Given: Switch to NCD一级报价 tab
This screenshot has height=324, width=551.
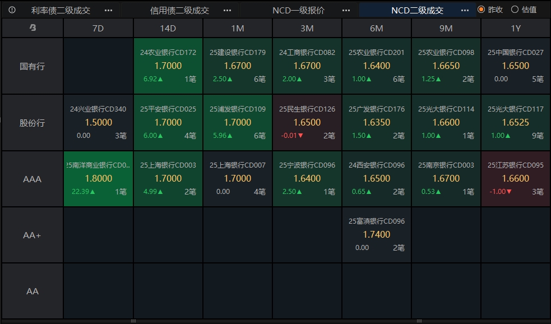Looking at the screenshot, I should pyautogui.click(x=298, y=11).
